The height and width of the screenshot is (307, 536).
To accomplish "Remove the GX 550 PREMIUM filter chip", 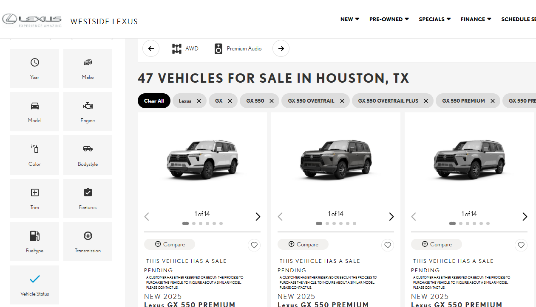I will [x=493, y=101].
